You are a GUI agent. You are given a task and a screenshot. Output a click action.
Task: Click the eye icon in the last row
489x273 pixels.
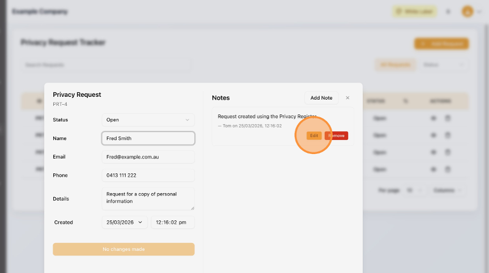pyautogui.click(x=434, y=169)
